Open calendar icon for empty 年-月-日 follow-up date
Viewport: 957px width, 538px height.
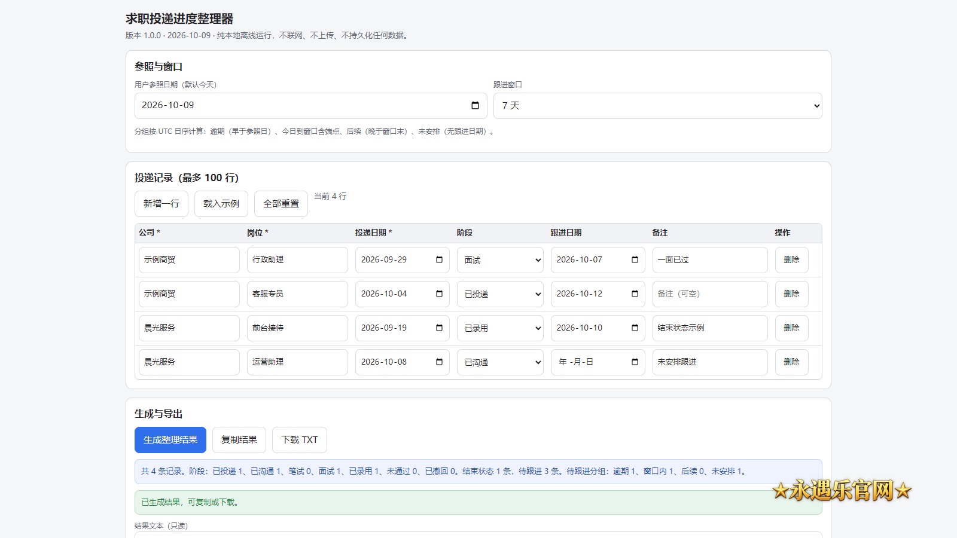(x=635, y=362)
